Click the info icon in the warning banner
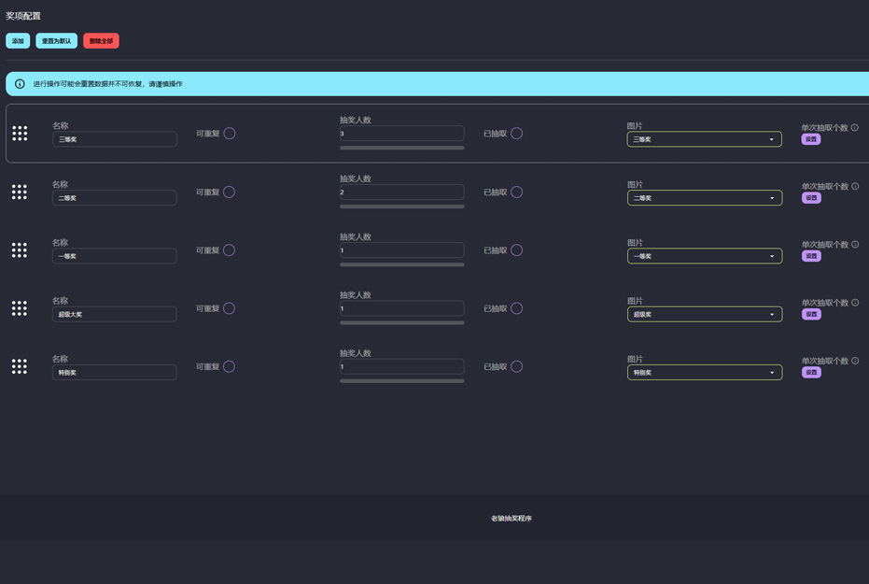The width and height of the screenshot is (869, 584). (x=20, y=84)
